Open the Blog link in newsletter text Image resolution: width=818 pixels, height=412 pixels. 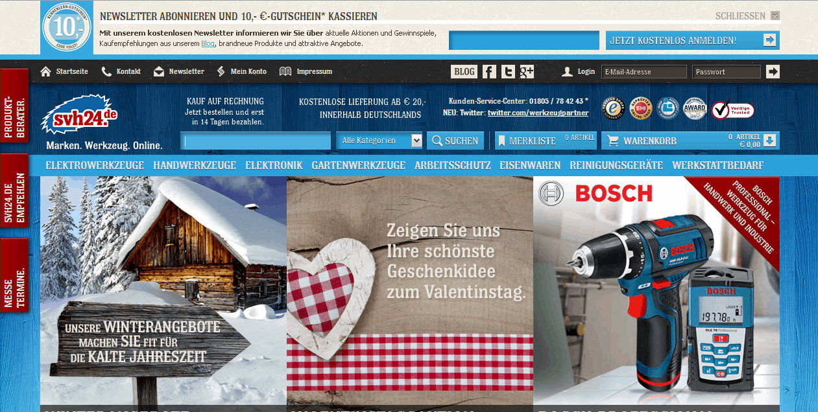(208, 43)
